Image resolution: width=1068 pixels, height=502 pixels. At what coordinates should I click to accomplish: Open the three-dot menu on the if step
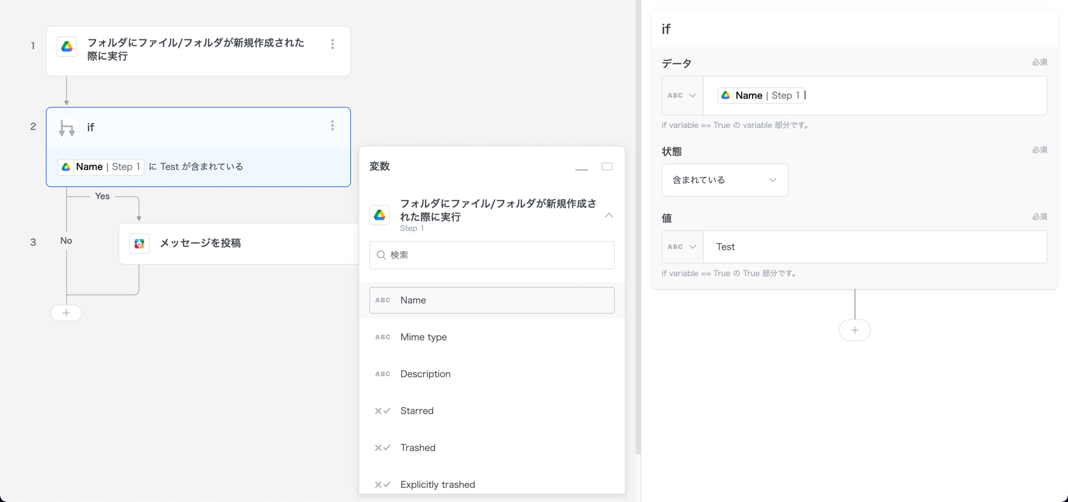[x=332, y=126]
